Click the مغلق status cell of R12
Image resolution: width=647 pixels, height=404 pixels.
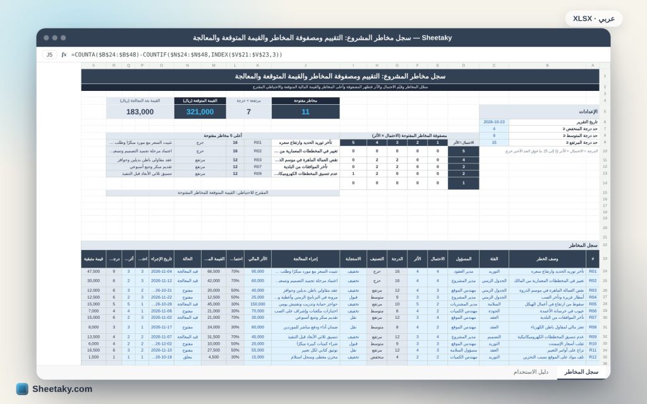point(187,357)
